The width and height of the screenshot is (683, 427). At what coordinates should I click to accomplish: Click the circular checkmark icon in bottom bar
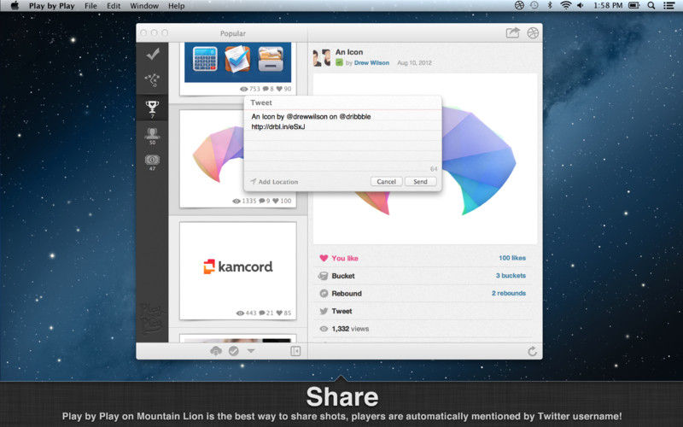click(233, 351)
